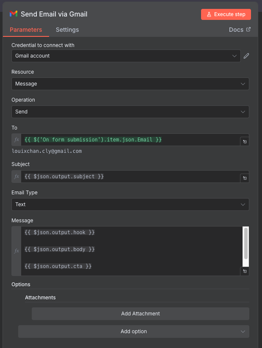Click the pencil icon to edit the Gmail credential
This screenshot has width=262, height=348.
[246, 55]
